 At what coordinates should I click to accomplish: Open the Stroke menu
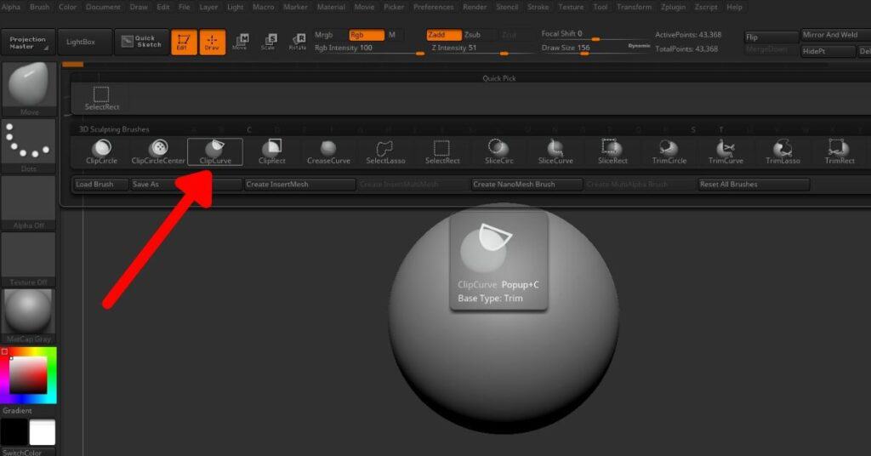pyautogui.click(x=538, y=7)
